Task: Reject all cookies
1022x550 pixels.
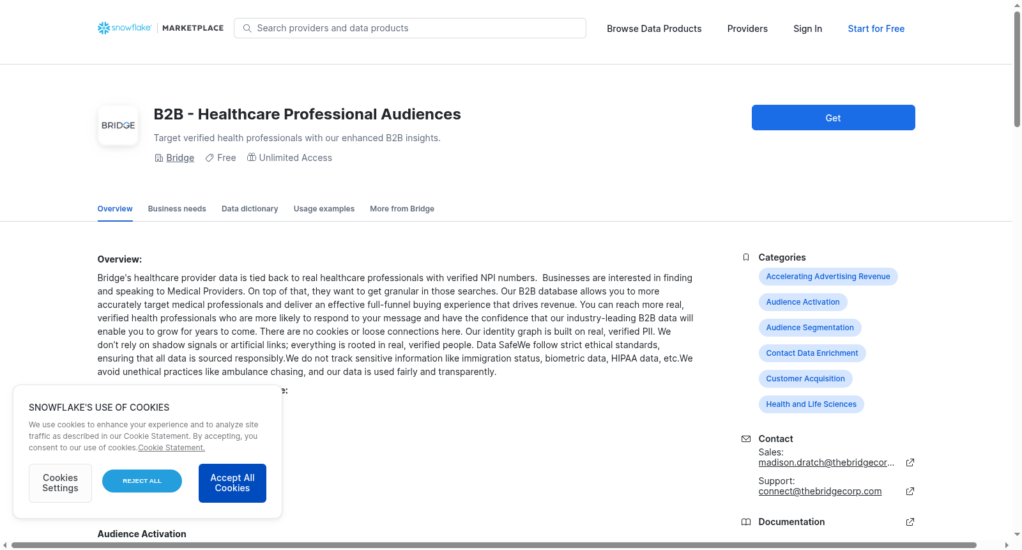Action: [142, 481]
